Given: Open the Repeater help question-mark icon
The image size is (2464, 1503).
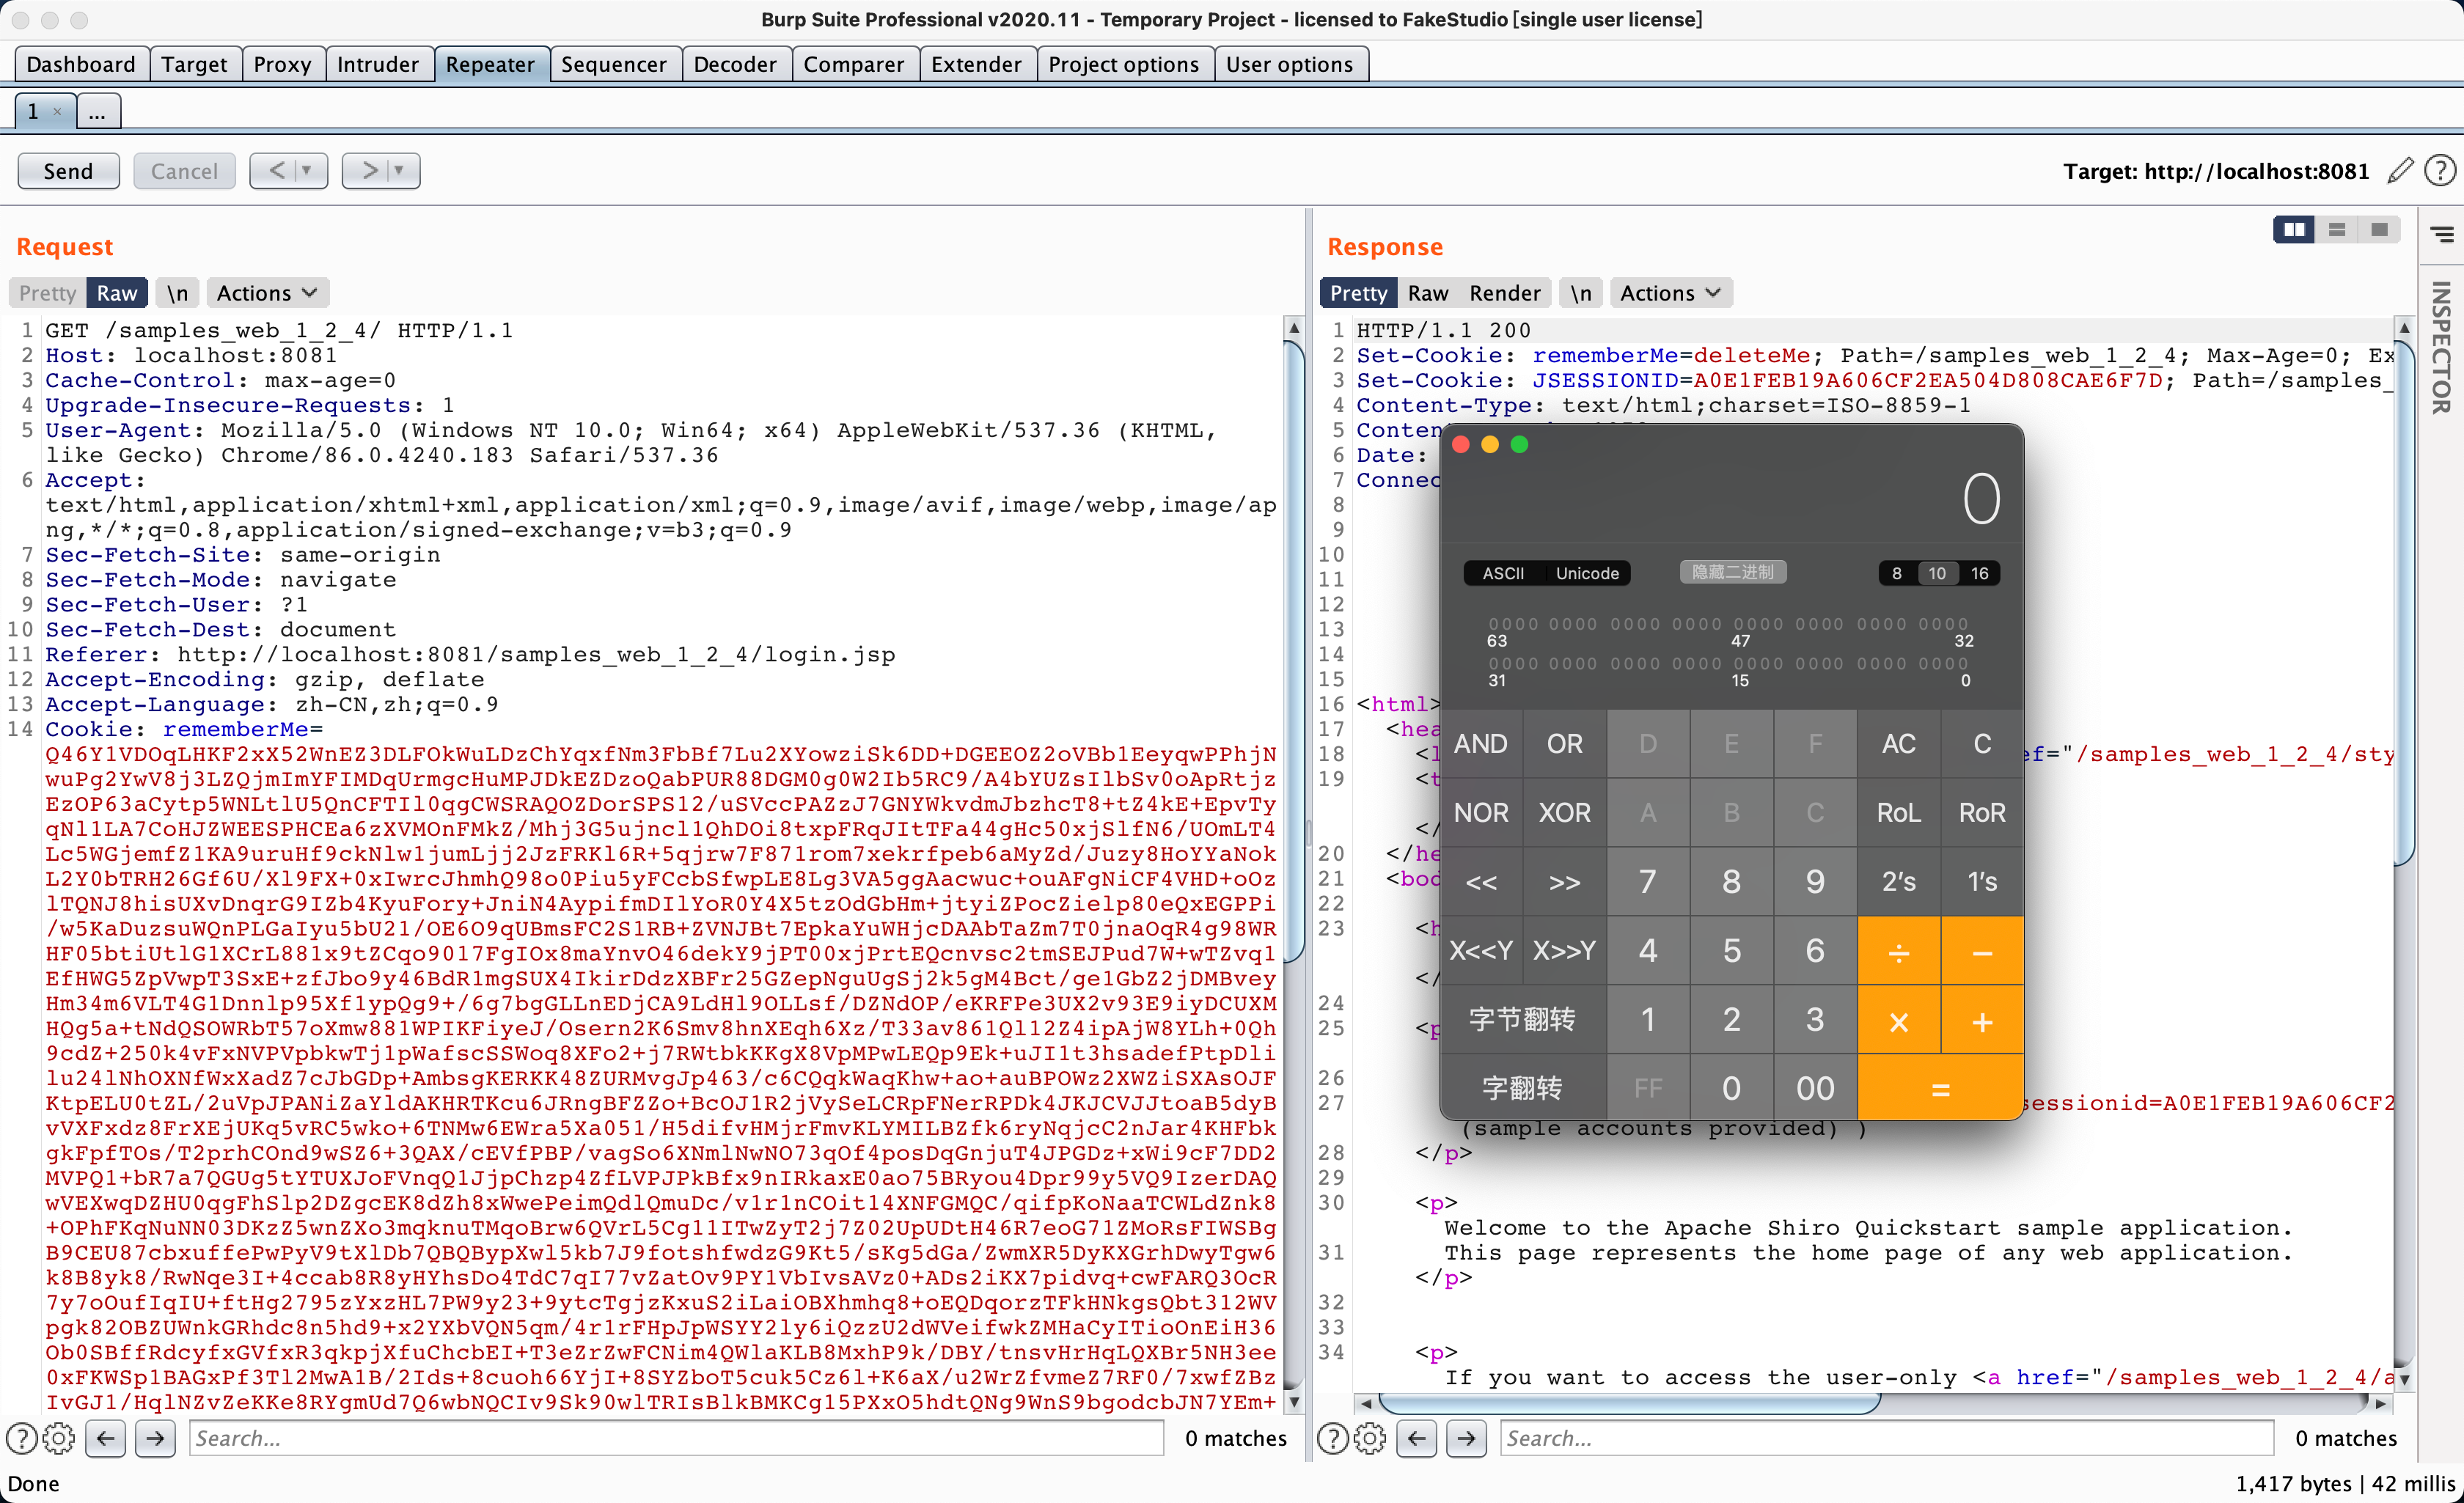Looking at the screenshot, I should point(2440,171).
